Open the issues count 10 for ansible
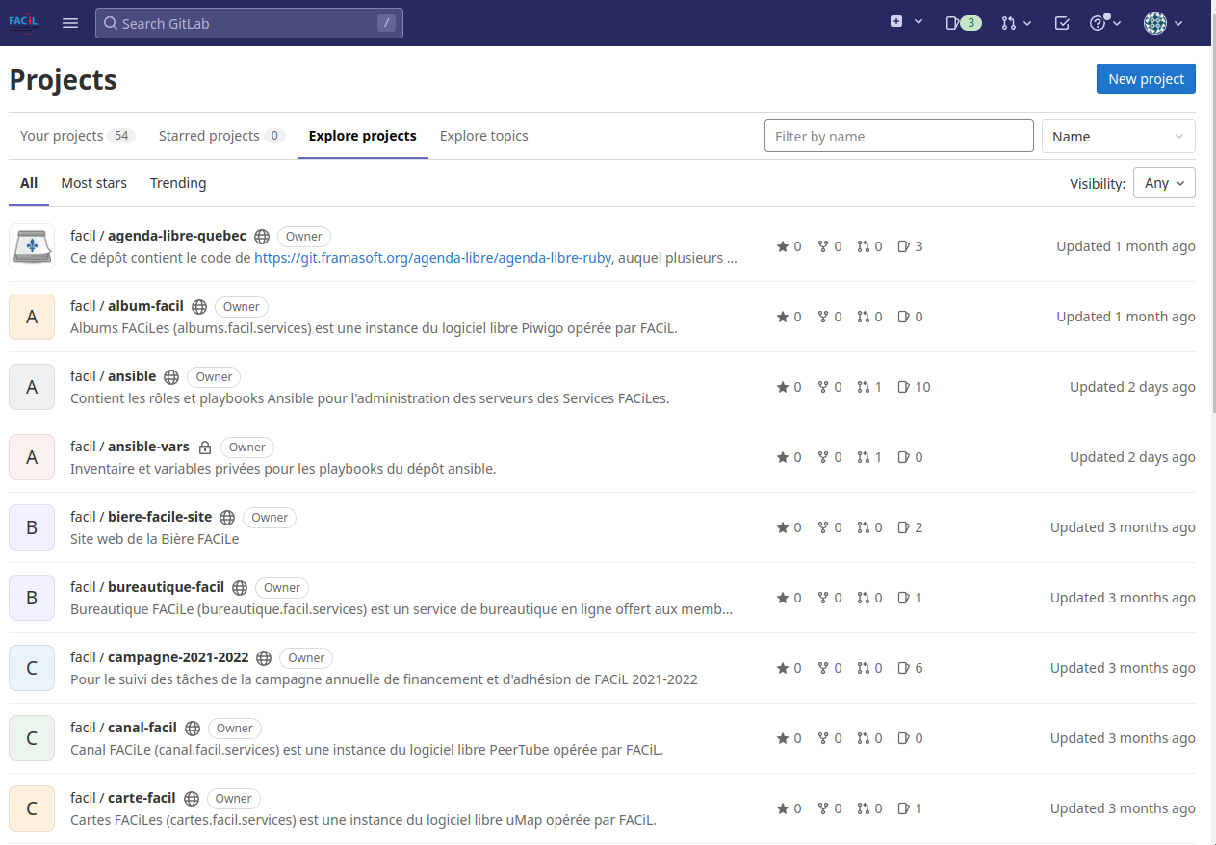This screenshot has height=845, width=1216. coord(914,387)
